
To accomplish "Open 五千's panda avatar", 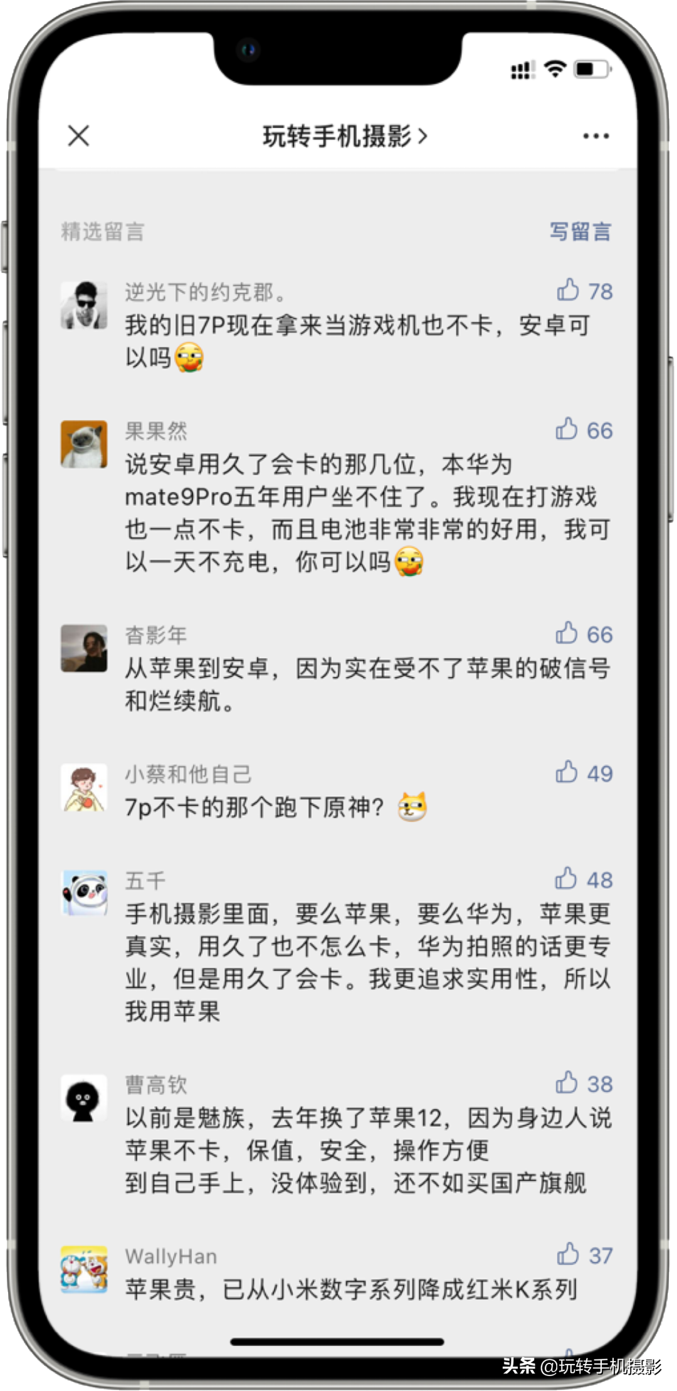I will pos(84,893).
